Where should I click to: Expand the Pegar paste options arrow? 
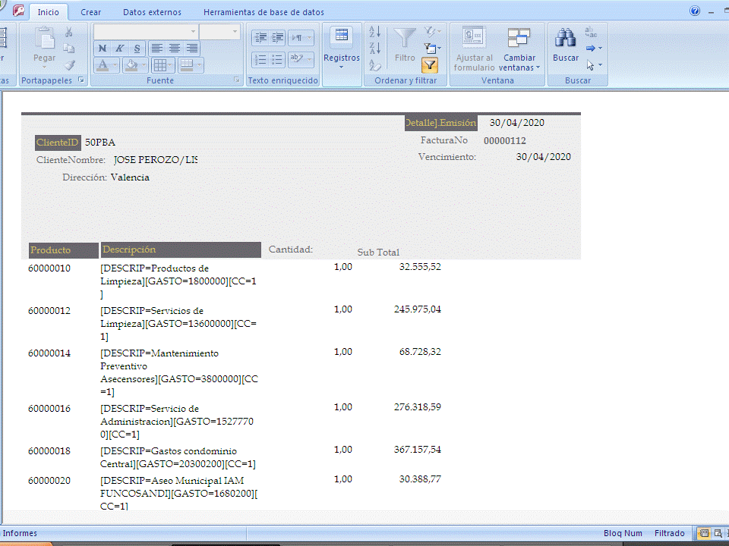(45, 67)
